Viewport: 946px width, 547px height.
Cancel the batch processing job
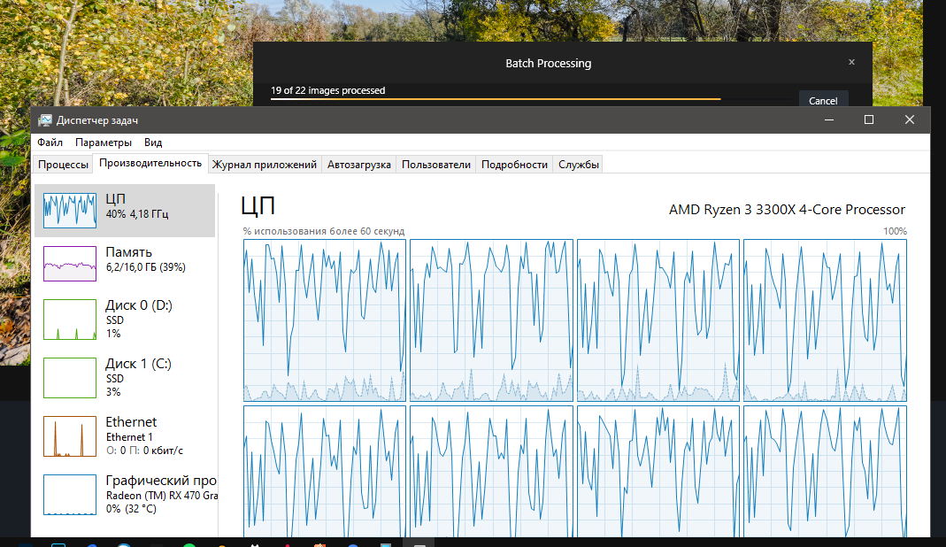tap(823, 100)
